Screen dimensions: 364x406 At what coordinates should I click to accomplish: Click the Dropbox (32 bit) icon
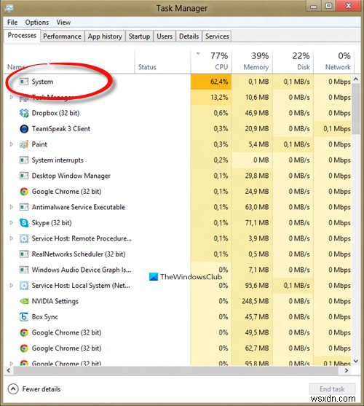(x=24, y=113)
